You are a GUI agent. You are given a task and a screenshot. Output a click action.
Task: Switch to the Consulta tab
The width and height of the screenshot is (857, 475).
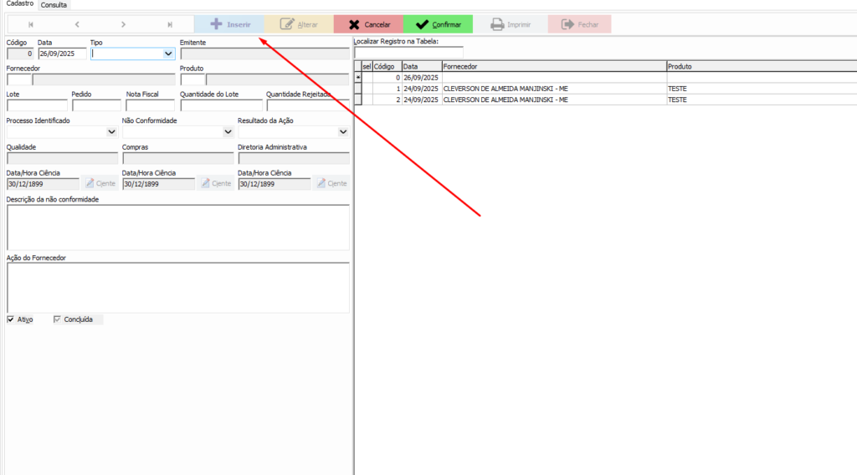click(x=54, y=5)
